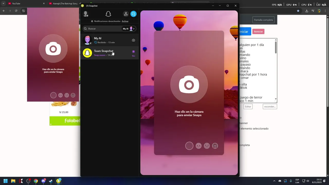Click Activar to enable notifications

(125, 21)
